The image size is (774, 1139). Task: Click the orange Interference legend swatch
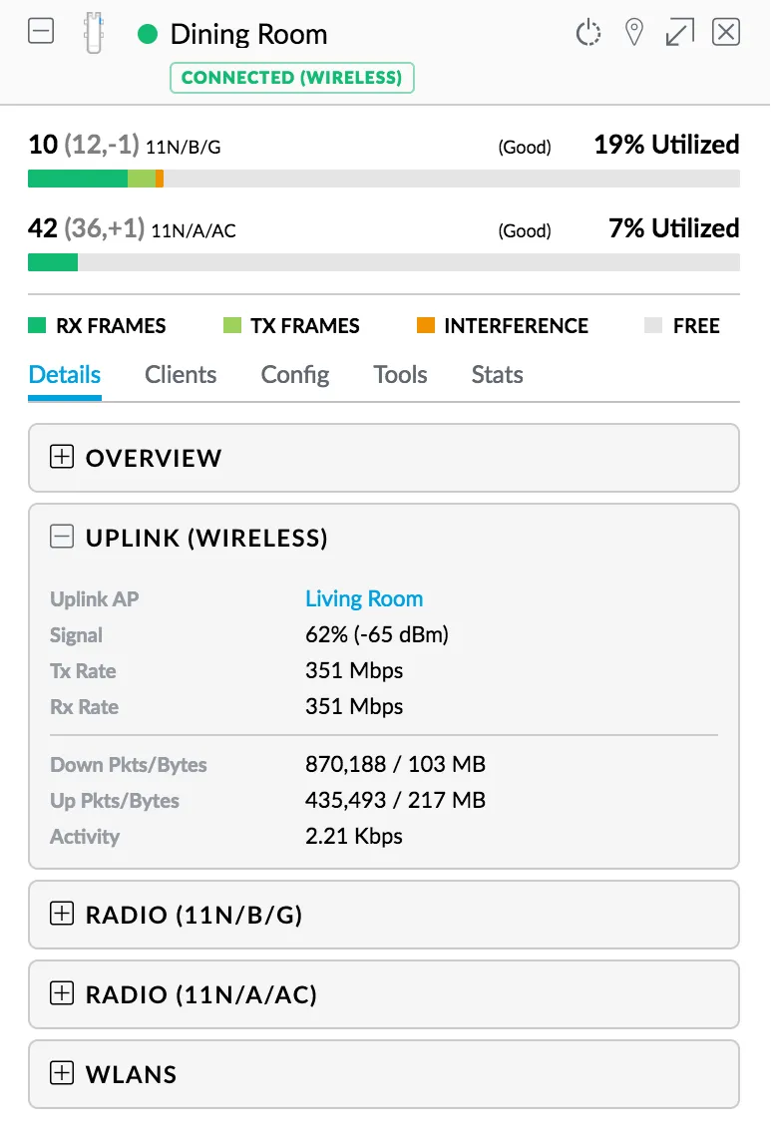(x=425, y=325)
